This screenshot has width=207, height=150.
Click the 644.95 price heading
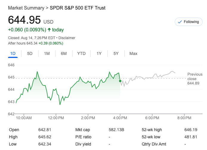point(24,20)
